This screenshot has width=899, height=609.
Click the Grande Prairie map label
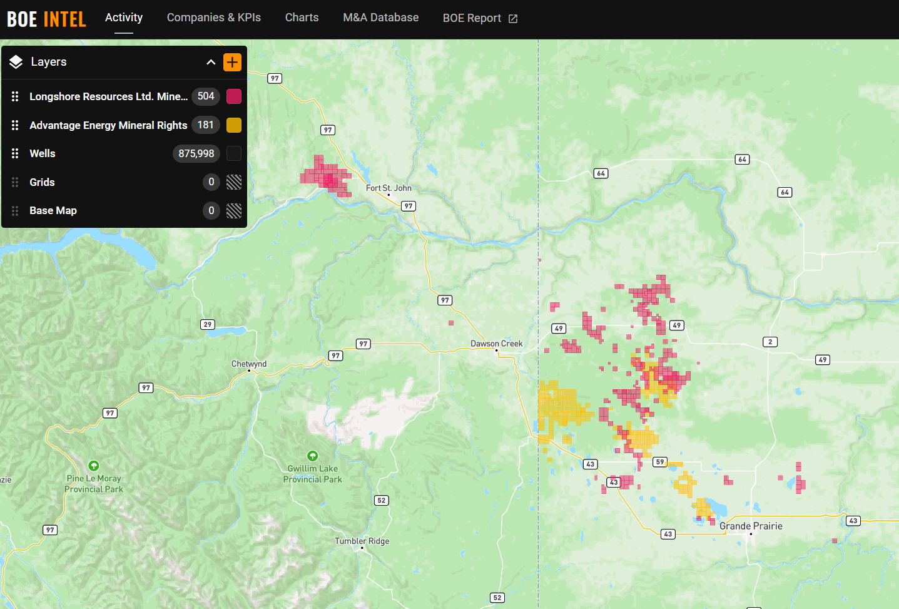[x=751, y=526]
